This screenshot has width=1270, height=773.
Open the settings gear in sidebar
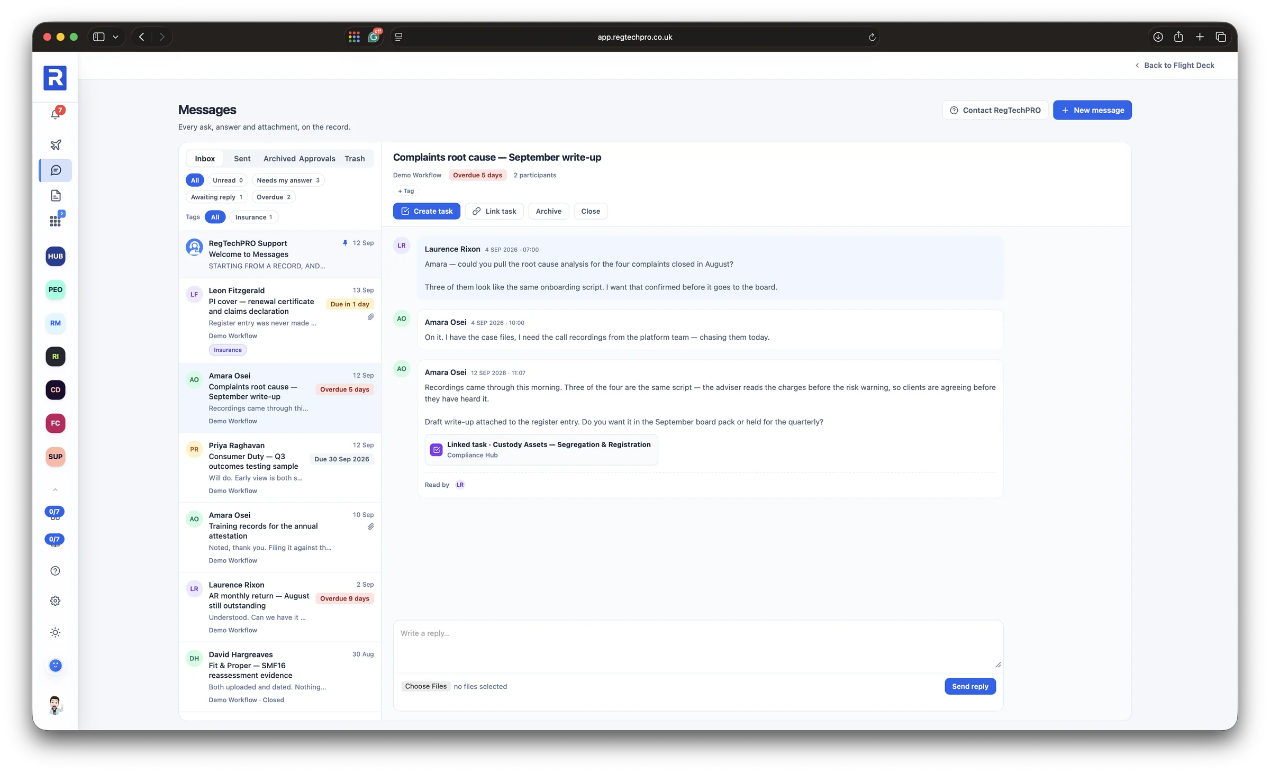pyautogui.click(x=56, y=601)
